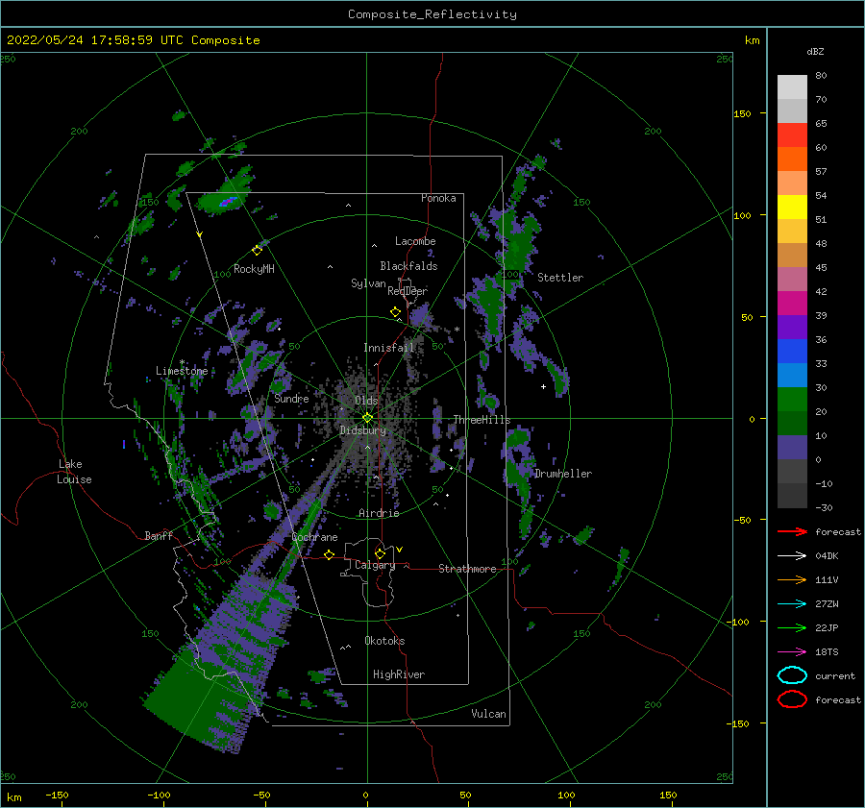Click the RockyMH station label
The width and height of the screenshot is (865, 808).
[x=254, y=269]
